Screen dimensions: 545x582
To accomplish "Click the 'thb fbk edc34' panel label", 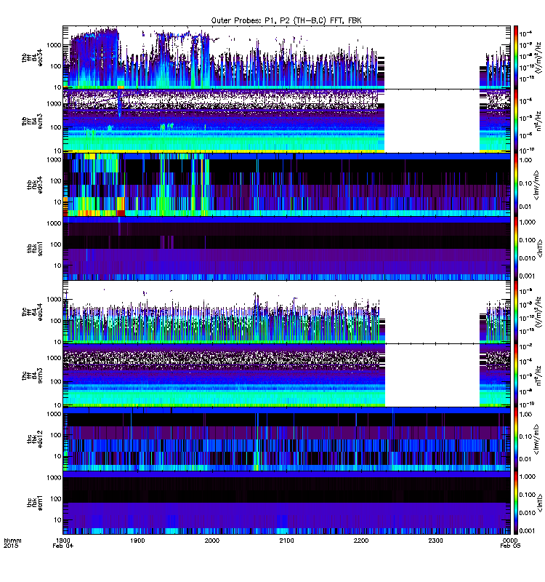I will [34, 185].
